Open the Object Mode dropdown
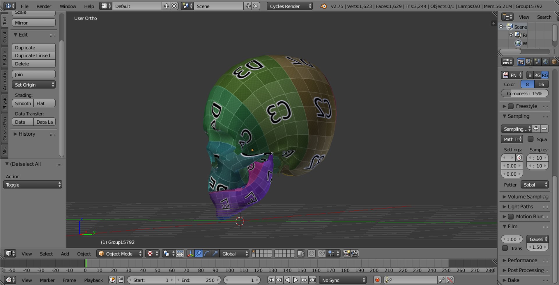Viewport: 559px width, 285px height. pos(119,254)
